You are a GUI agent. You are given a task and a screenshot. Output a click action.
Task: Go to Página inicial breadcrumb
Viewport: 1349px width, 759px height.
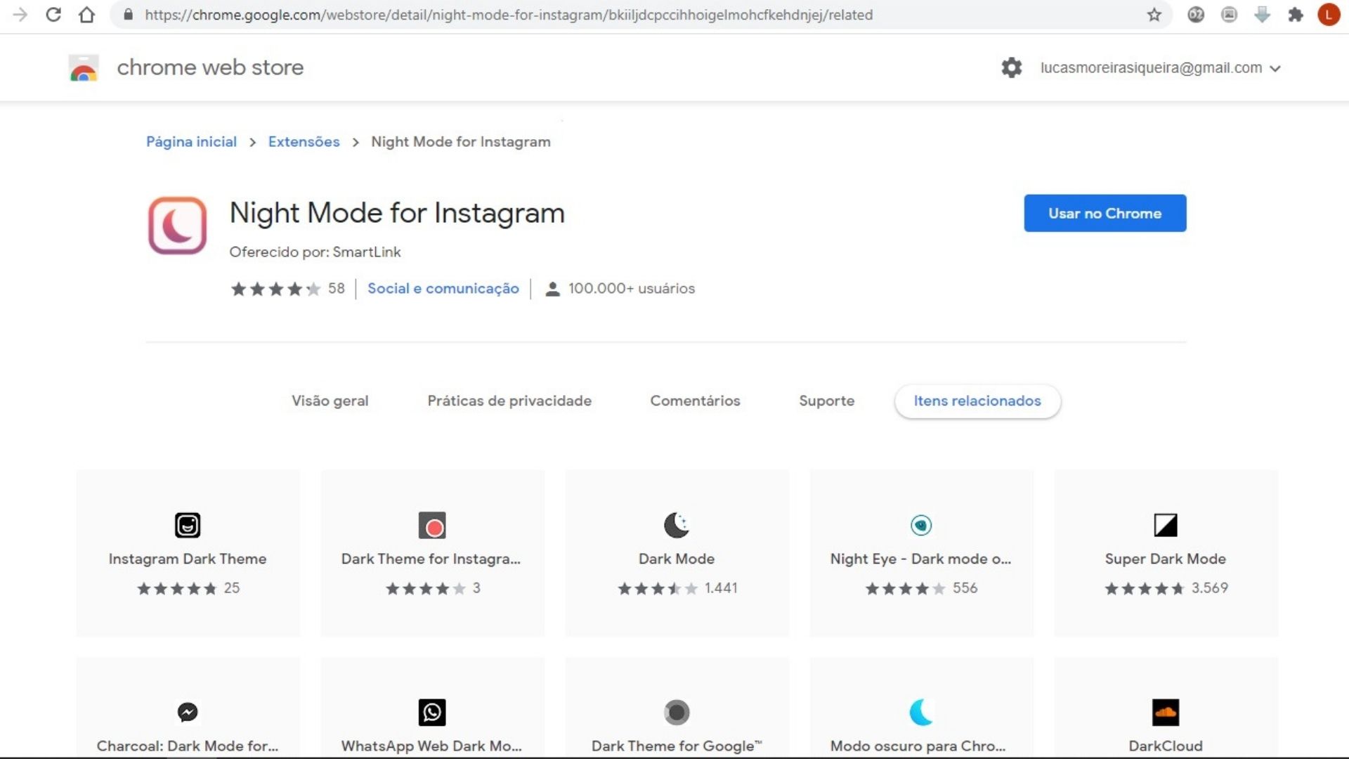click(x=191, y=142)
